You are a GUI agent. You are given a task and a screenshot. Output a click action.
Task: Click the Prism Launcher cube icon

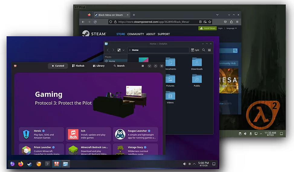[x=26, y=150]
